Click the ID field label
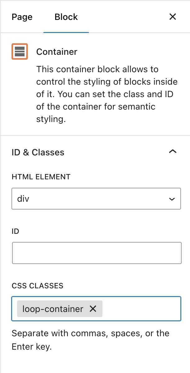The height and width of the screenshot is (373, 190). [16, 231]
